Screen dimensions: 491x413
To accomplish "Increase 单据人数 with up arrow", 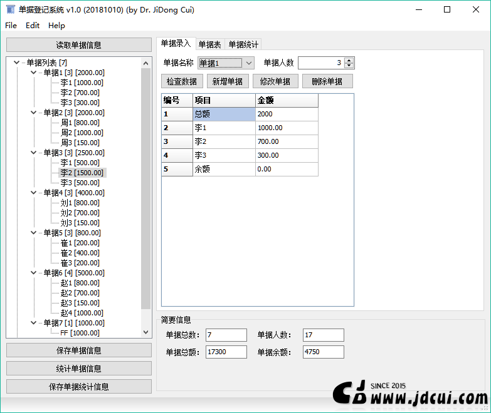I will (349, 60).
